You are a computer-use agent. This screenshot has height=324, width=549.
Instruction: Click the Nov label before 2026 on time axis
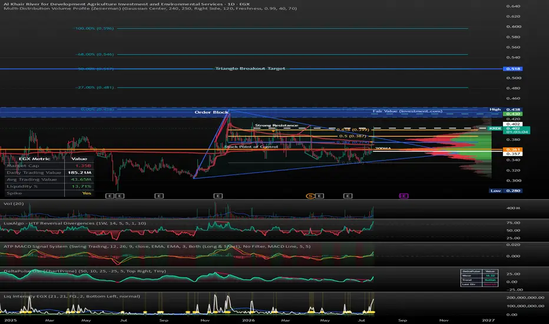[x=205, y=320]
